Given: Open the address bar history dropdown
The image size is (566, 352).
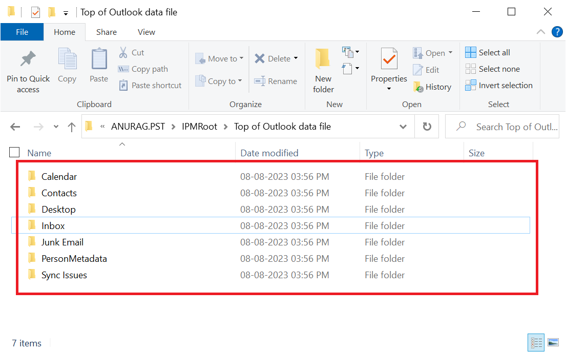Looking at the screenshot, I should pyautogui.click(x=403, y=127).
